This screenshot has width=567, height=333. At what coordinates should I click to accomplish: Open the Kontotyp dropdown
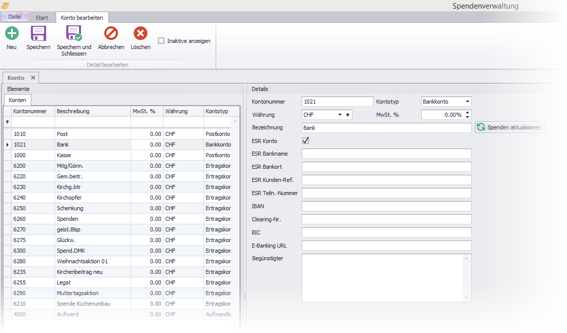467,102
